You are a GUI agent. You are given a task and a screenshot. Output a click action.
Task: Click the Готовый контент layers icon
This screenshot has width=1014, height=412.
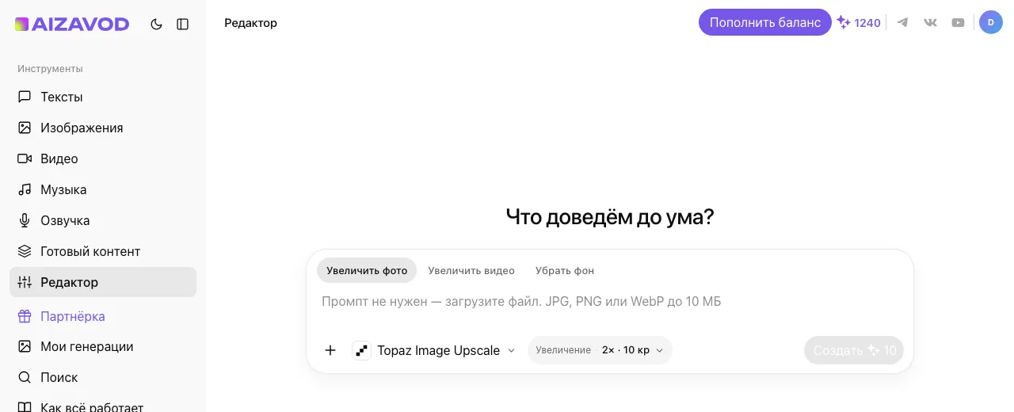[x=25, y=251]
